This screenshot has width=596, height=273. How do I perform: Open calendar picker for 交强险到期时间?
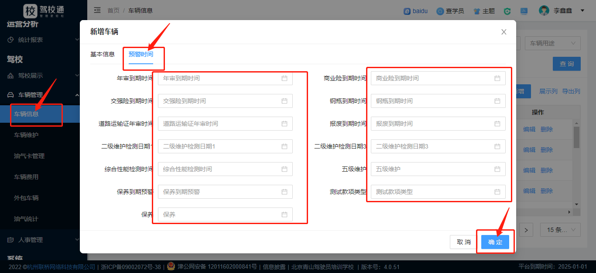pyautogui.click(x=284, y=101)
